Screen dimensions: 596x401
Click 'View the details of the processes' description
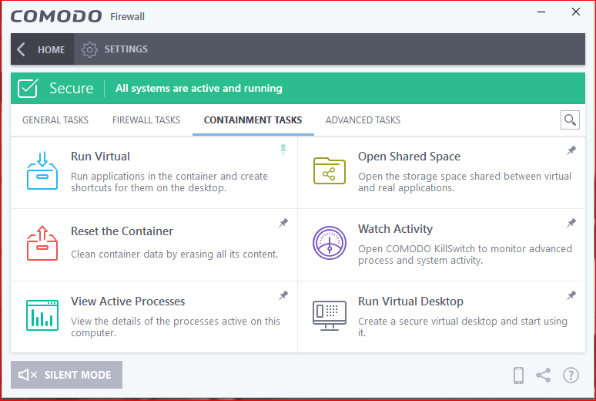176,327
